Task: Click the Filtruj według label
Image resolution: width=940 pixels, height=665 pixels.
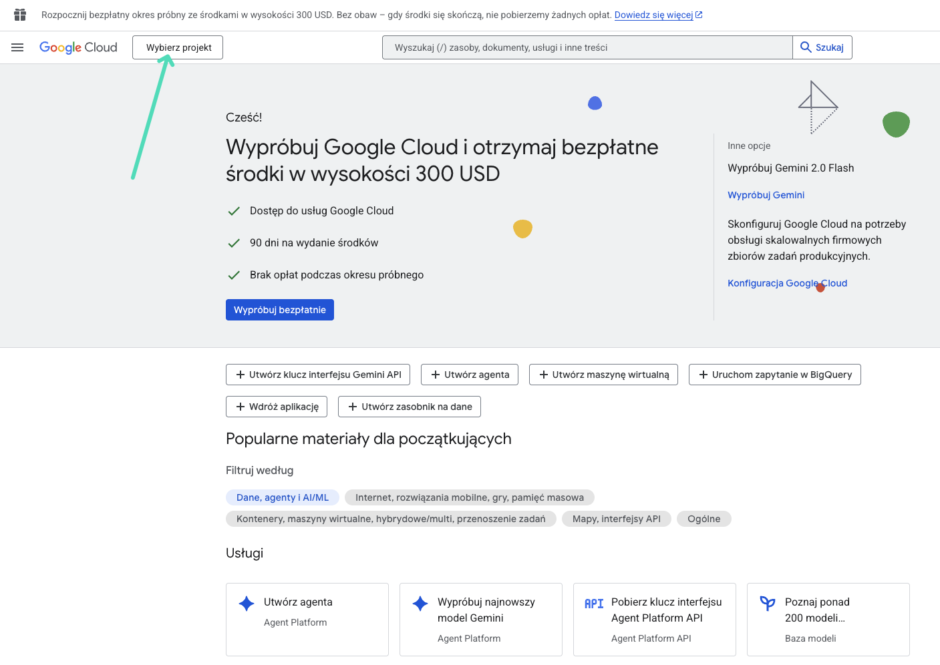Action: point(259,471)
